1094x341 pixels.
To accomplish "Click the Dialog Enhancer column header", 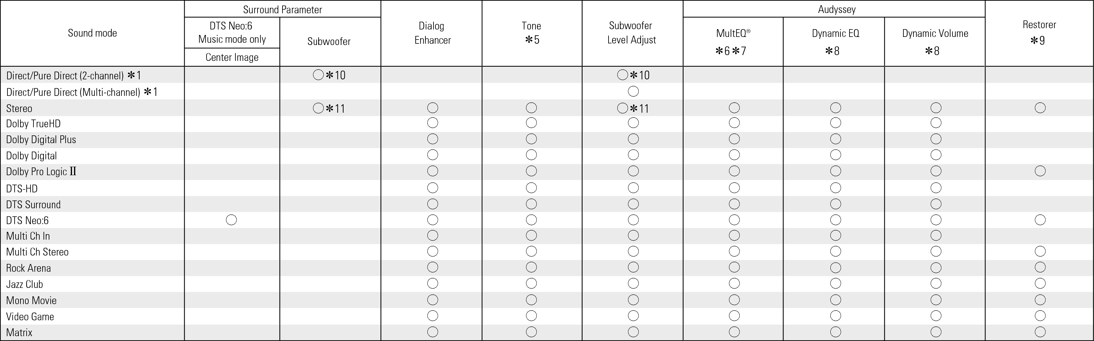I will 432,33.
